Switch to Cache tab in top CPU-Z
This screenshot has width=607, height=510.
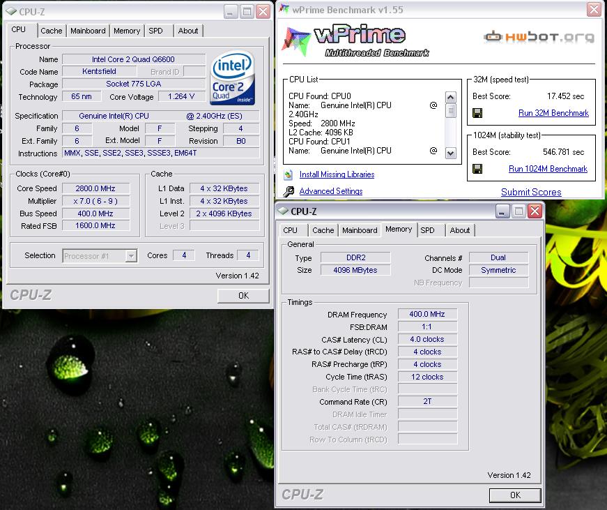[x=51, y=31]
